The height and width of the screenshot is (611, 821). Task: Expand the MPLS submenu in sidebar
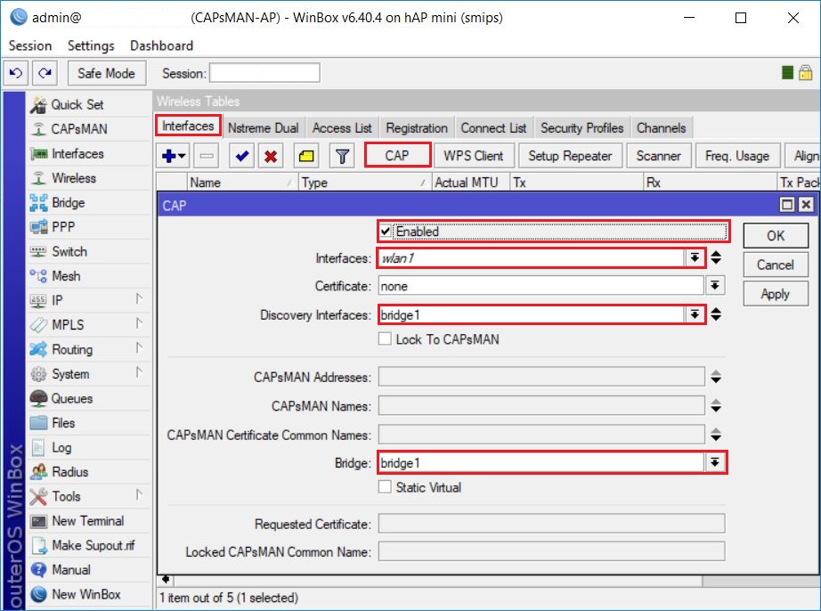(139, 323)
